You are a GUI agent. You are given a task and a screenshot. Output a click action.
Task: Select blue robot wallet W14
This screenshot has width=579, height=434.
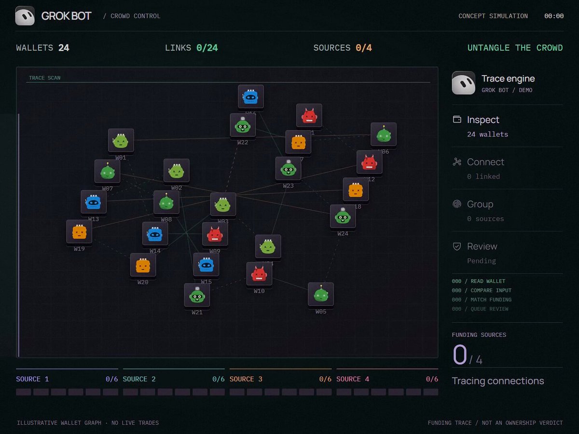click(x=155, y=234)
